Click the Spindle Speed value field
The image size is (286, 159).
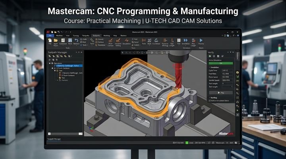click(x=227, y=80)
